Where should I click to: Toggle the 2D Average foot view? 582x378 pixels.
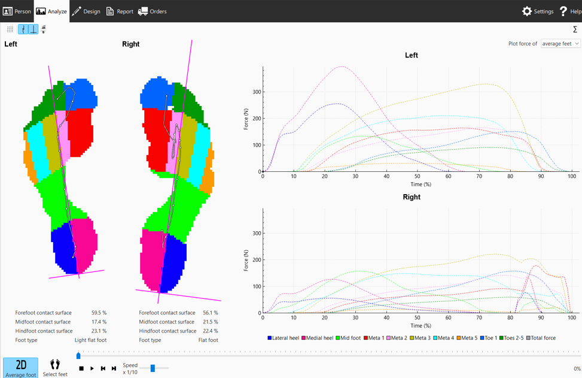click(x=20, y=368)
